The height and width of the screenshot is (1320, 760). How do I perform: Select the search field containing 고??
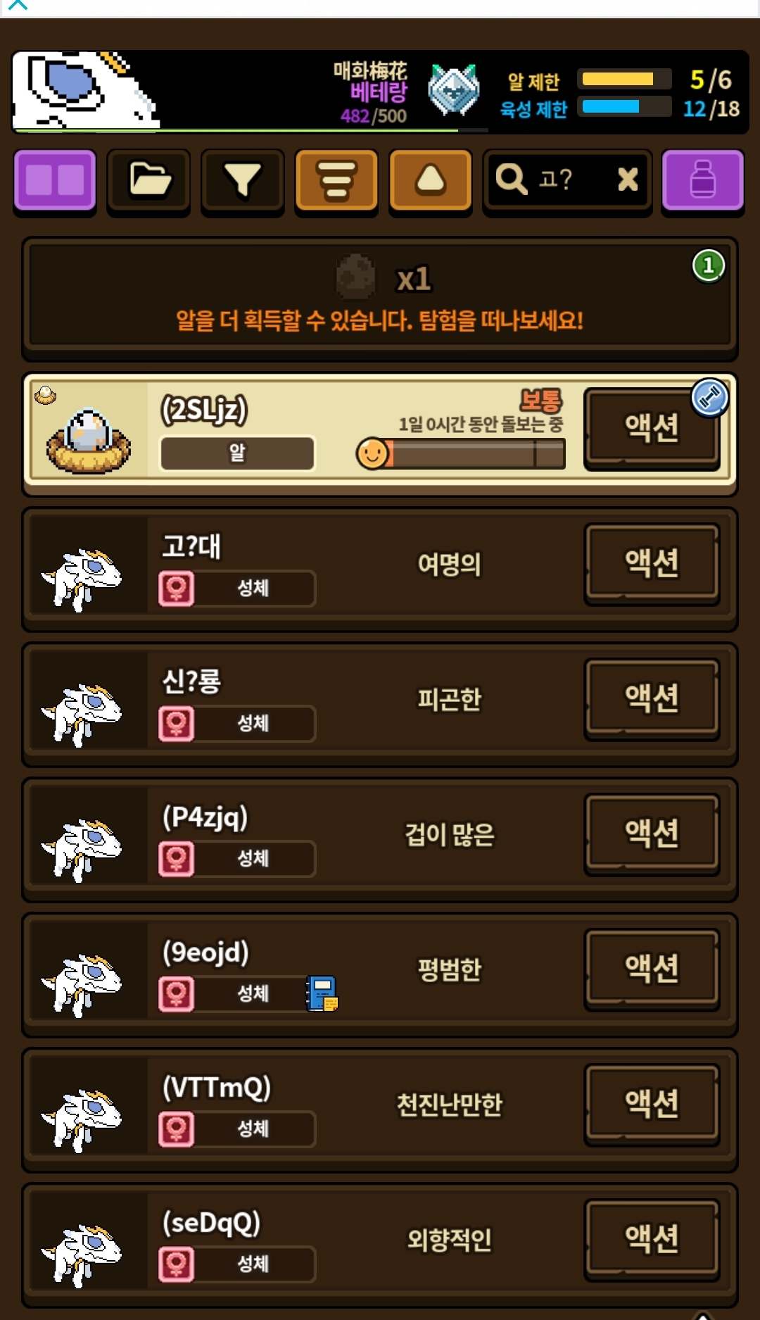(567, 181)
